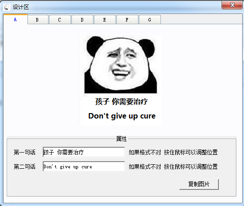244x206 pixels.
Task: Click the 第二句话 label
Action: coord(24,167)
